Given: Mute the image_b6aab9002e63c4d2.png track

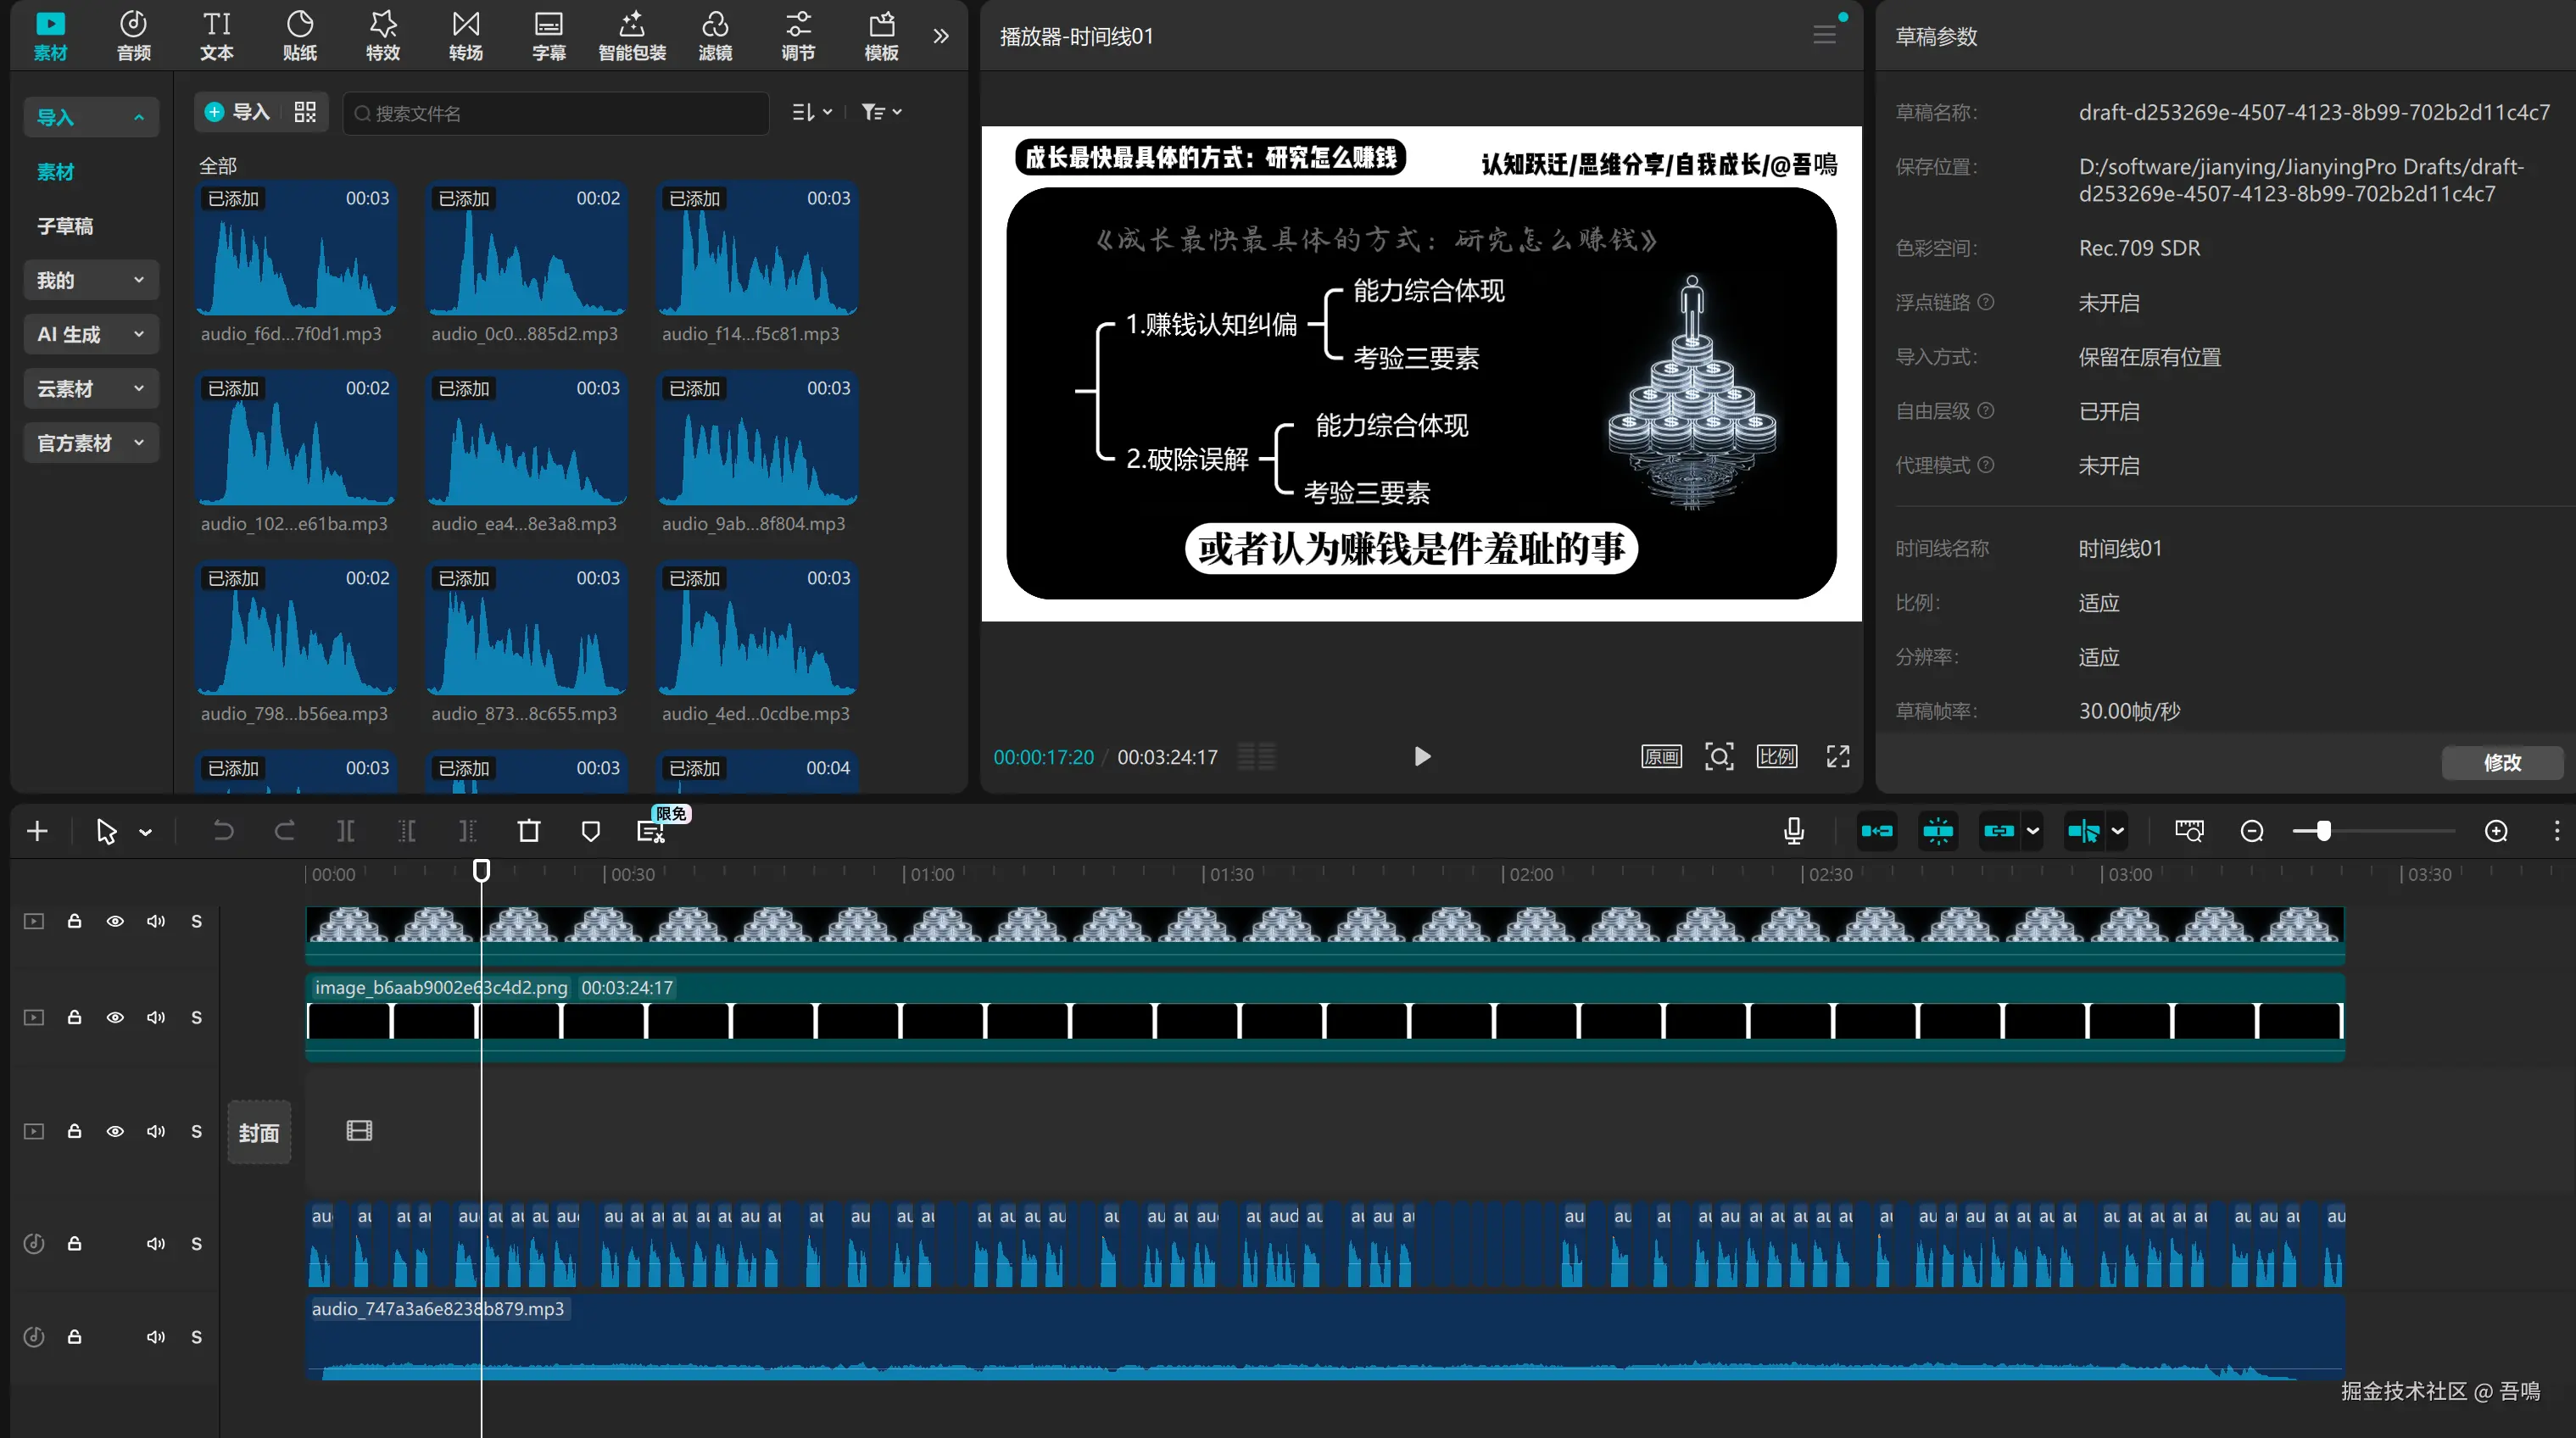Looking at the screenshot, I should 156,1017.
